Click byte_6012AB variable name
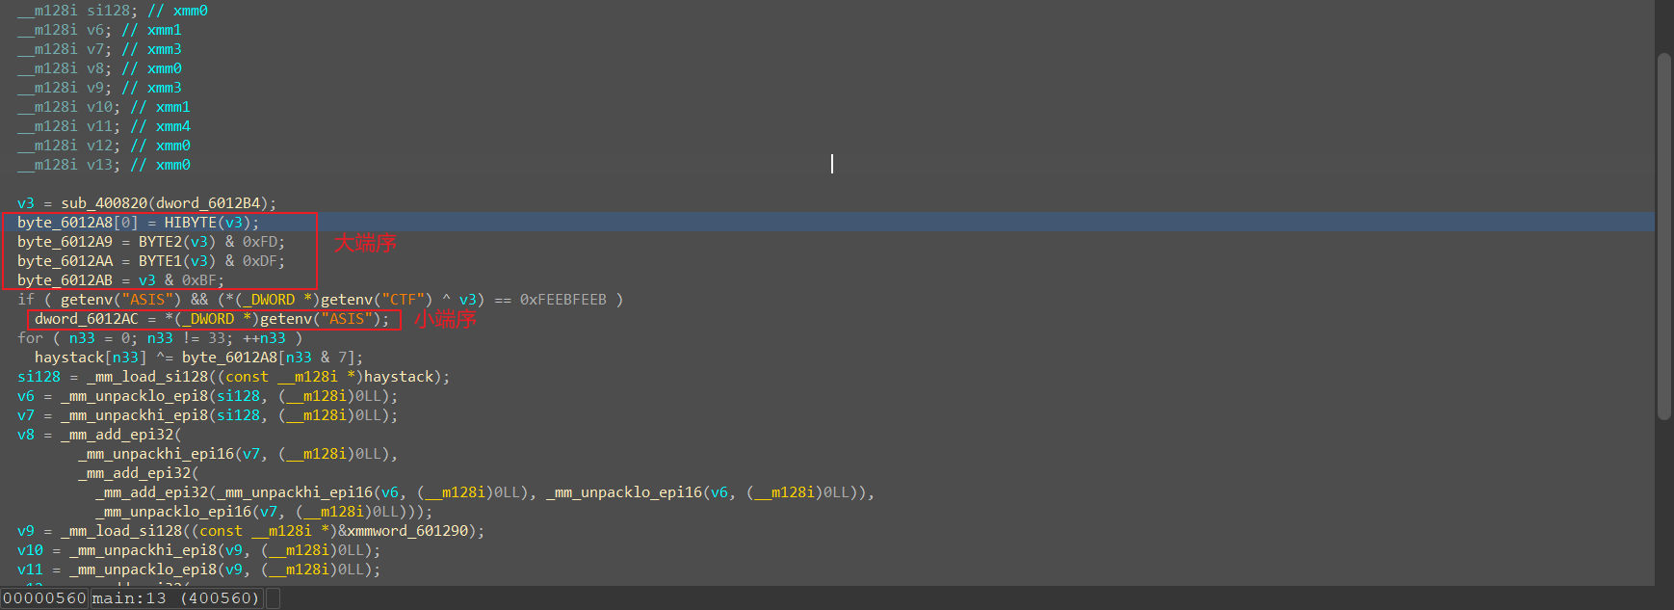The image size is (1674, 610). [65, 280]
